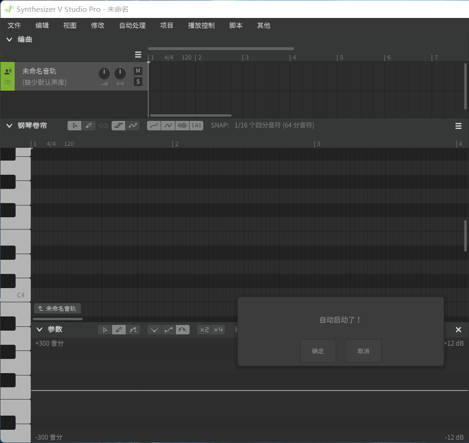469x443 pixels.
Task: Switch piano roll to note editing mode
Action: point(119,126)
